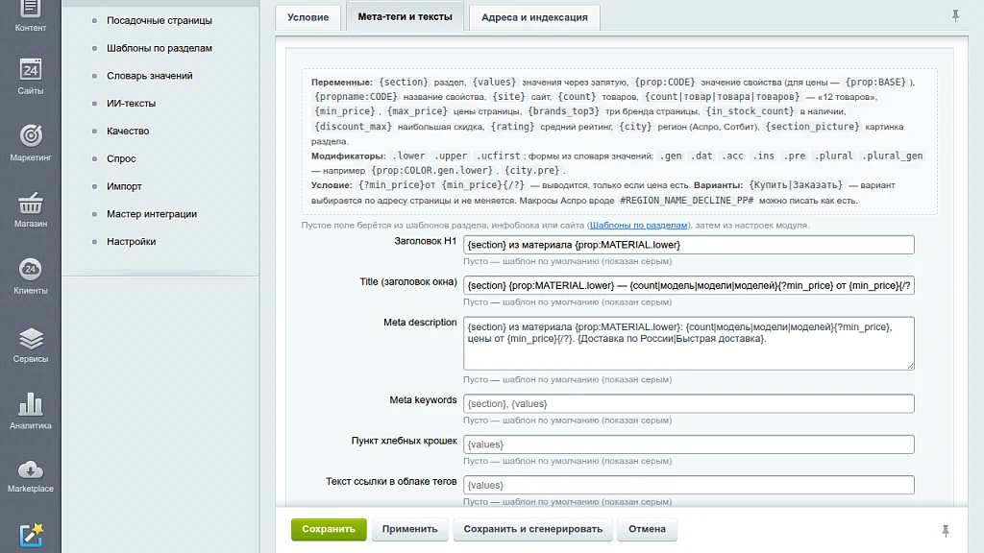Click the green Сохранить button

(x=329, y=529)
